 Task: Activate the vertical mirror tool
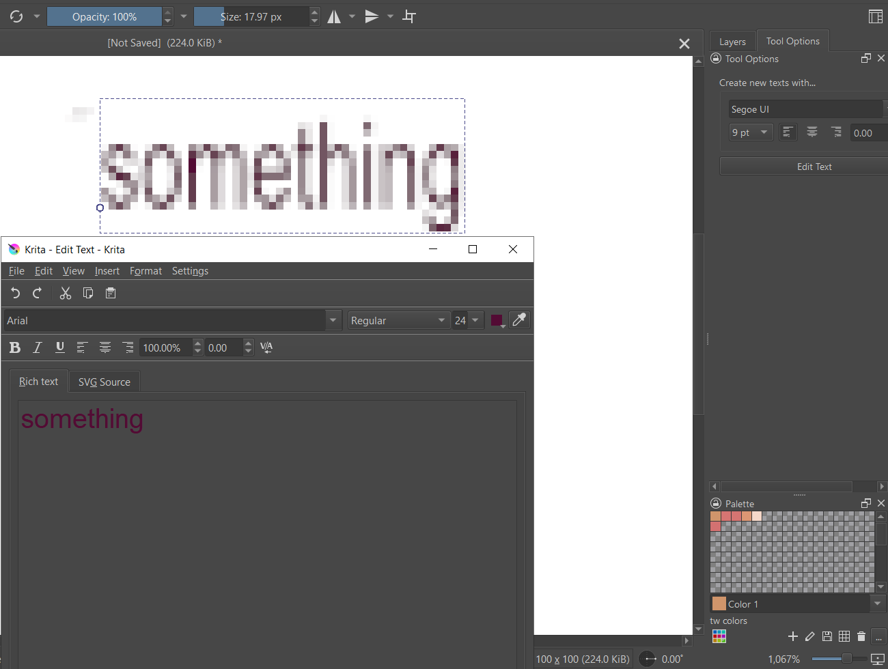pos(372,16)
